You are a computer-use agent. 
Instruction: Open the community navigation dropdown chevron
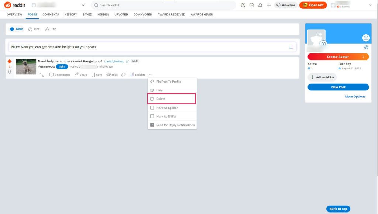point(83,5)
